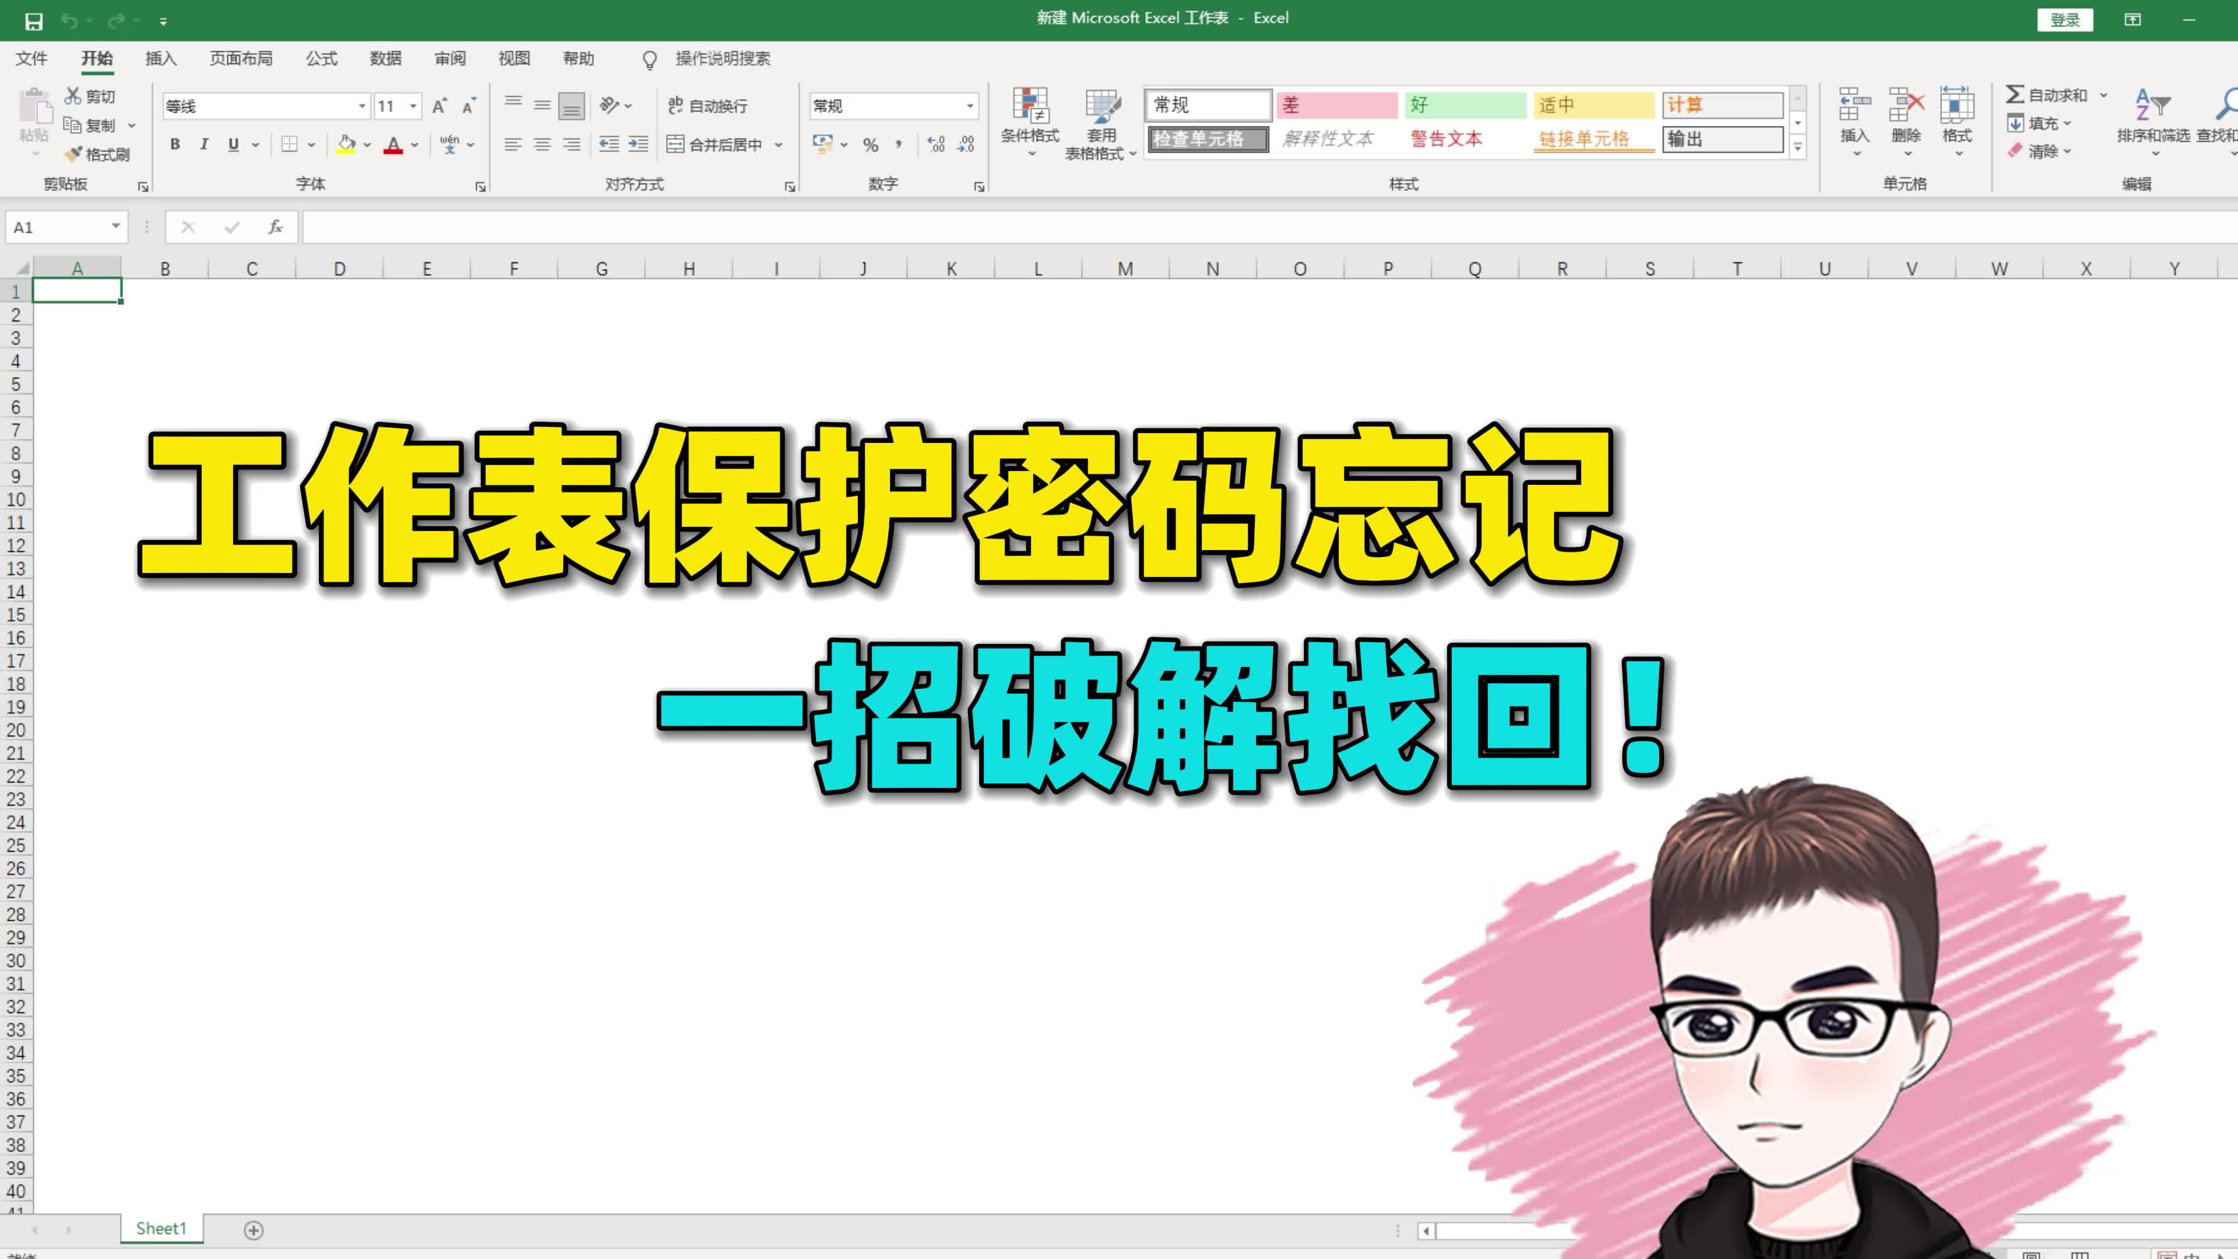
Task: Click the increase indent icon
Action: [x=639, y=144]
